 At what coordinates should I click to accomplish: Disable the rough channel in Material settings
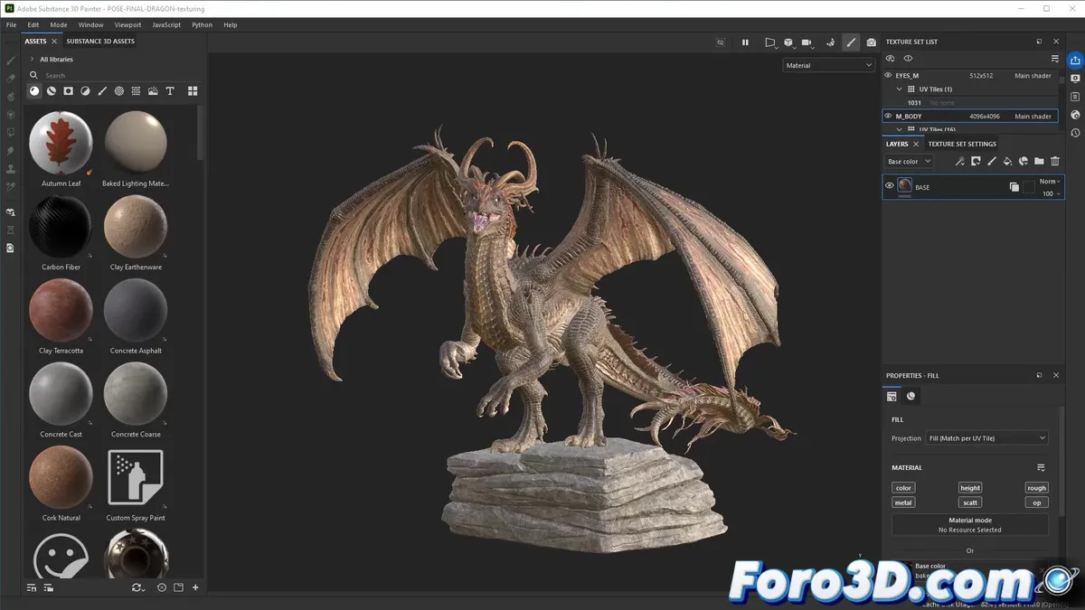1035,487
